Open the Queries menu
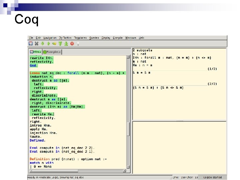Image resolution: width=240 pixels, height=180 pixels. point(94,38)
